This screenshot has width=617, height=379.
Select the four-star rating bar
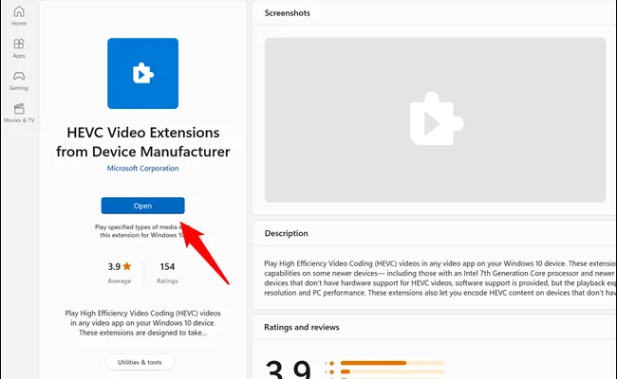click(x=392, y=371)
